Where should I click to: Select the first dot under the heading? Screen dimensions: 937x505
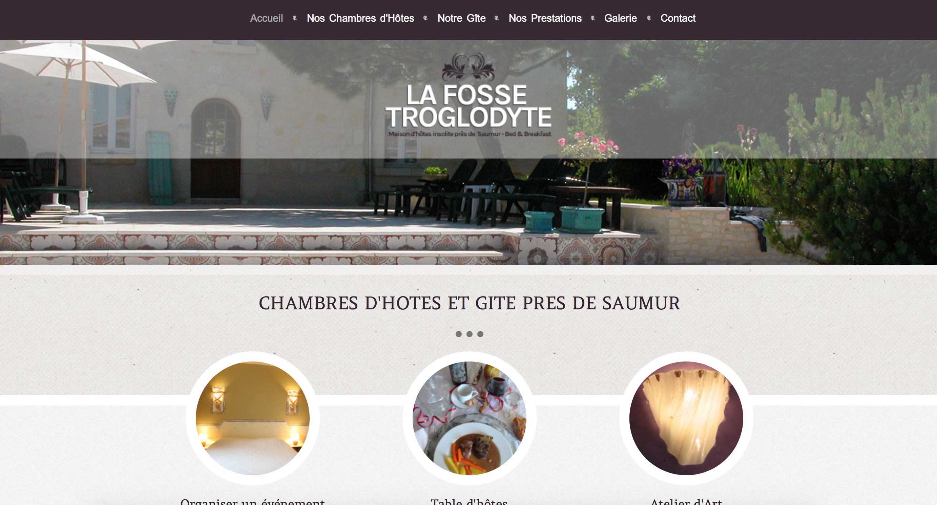click(458, 334)
